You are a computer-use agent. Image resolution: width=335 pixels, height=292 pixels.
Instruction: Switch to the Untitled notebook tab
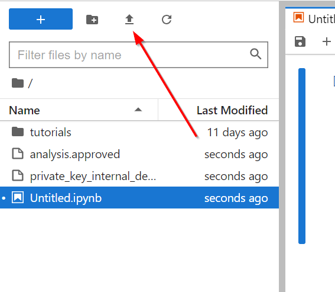pyautogui.click(x=314, y=18)
